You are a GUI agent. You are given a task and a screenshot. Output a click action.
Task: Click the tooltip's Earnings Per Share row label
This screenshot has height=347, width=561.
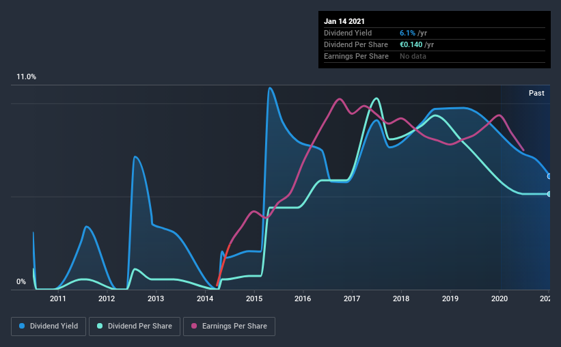pyautogui.click(x=356, y=57)
